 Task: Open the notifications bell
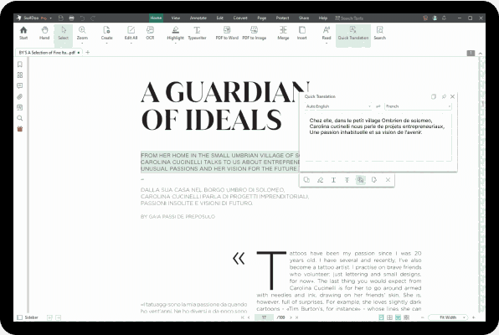pyautogui.click(x=444, y=18)
